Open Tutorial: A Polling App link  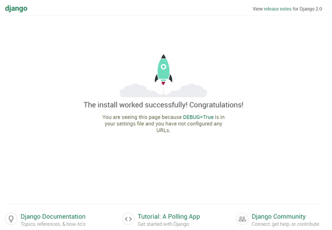click(169, 216)
